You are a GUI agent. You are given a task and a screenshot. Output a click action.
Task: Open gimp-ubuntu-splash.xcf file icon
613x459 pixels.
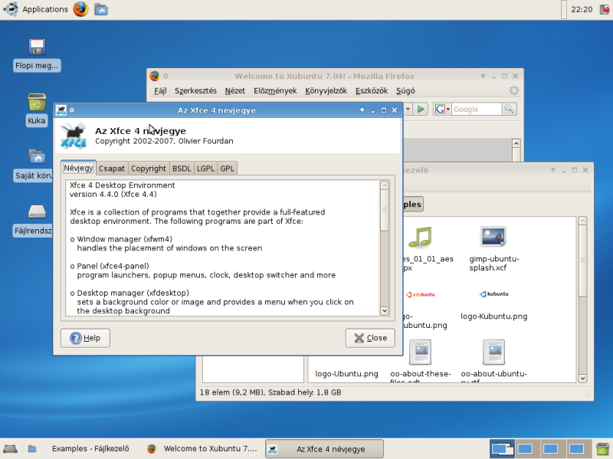[x=494, y=238]
